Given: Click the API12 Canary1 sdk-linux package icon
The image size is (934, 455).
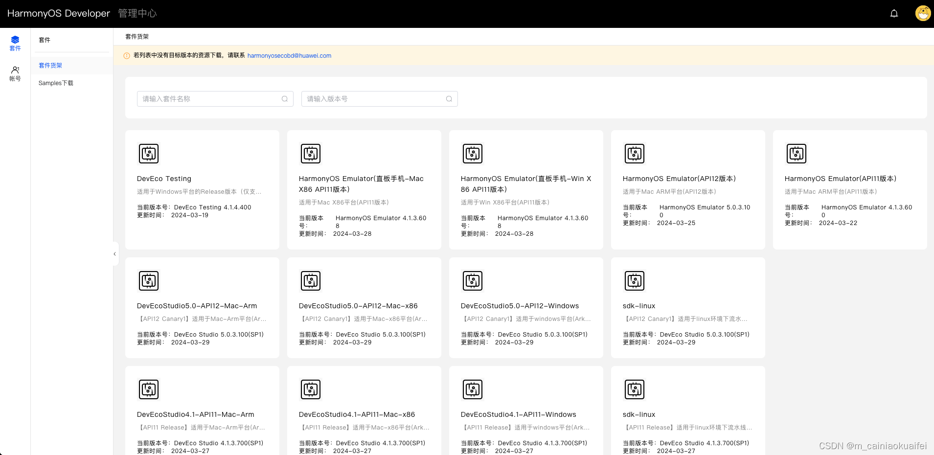Looking at the screenshot, I should coord(635,281).
